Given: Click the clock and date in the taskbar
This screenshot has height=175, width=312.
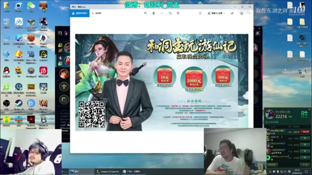Looking at the screenshot, I should pos(297,171).
